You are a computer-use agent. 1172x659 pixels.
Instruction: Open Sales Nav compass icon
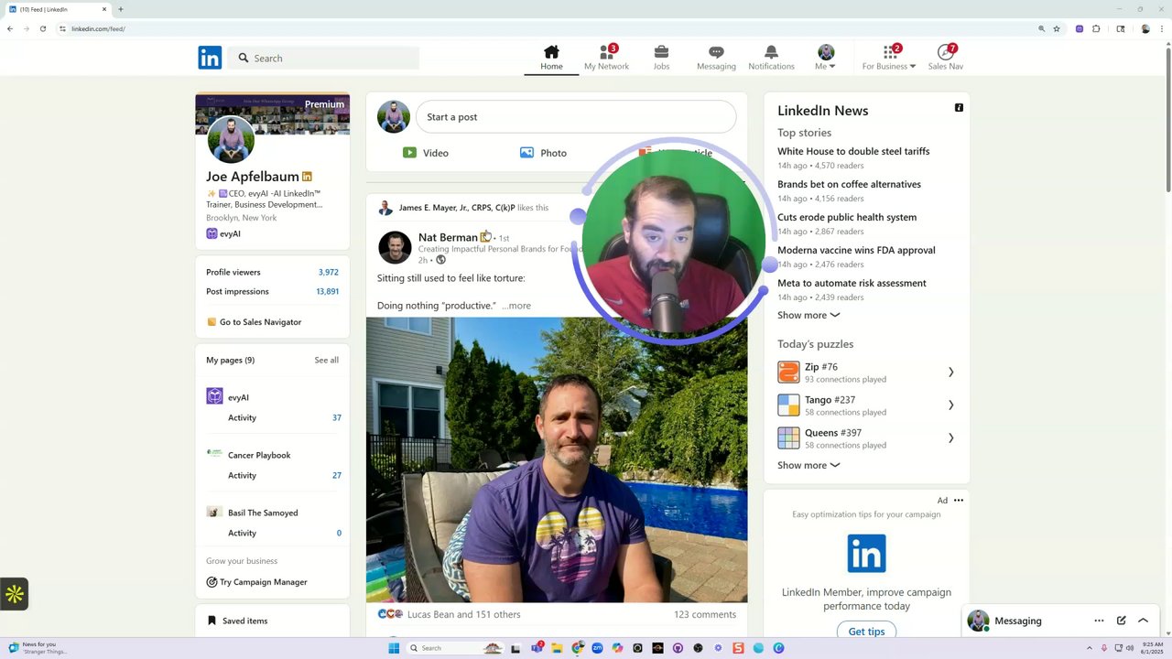[x=946, y=58]
